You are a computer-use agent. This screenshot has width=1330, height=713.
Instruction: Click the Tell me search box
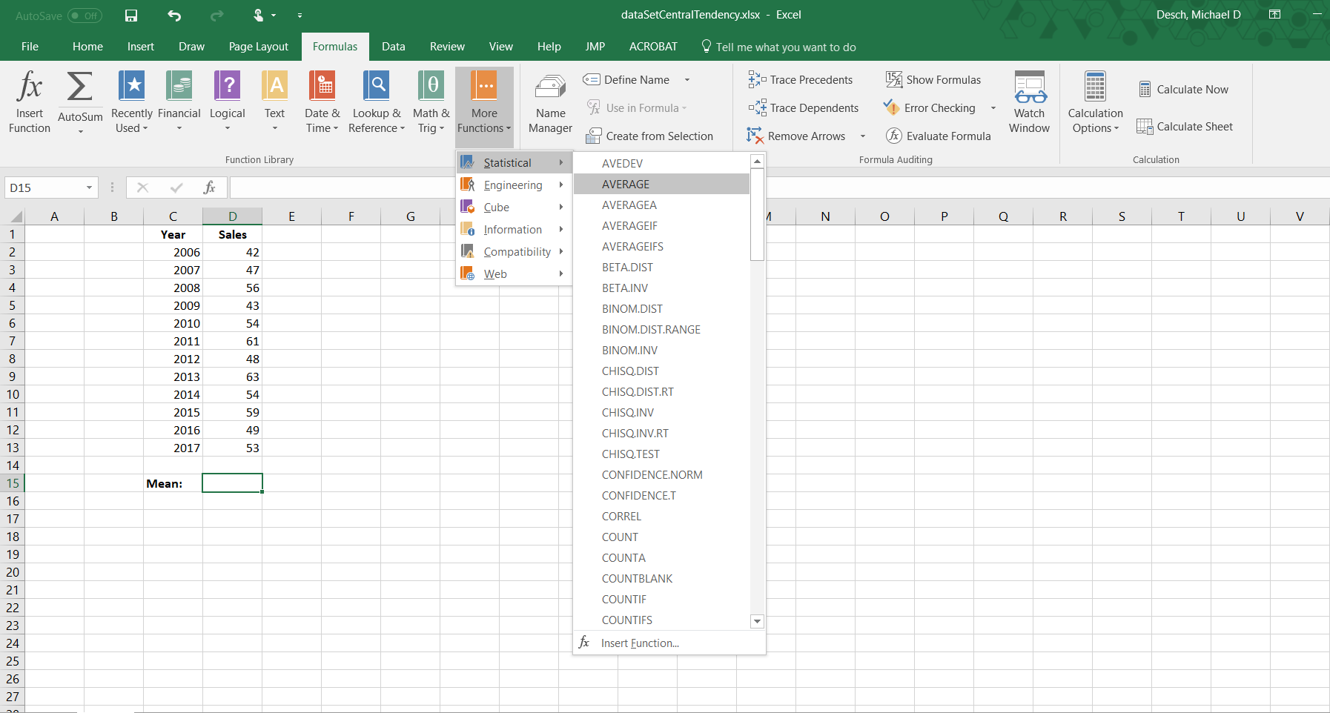(x=785, y=47)
